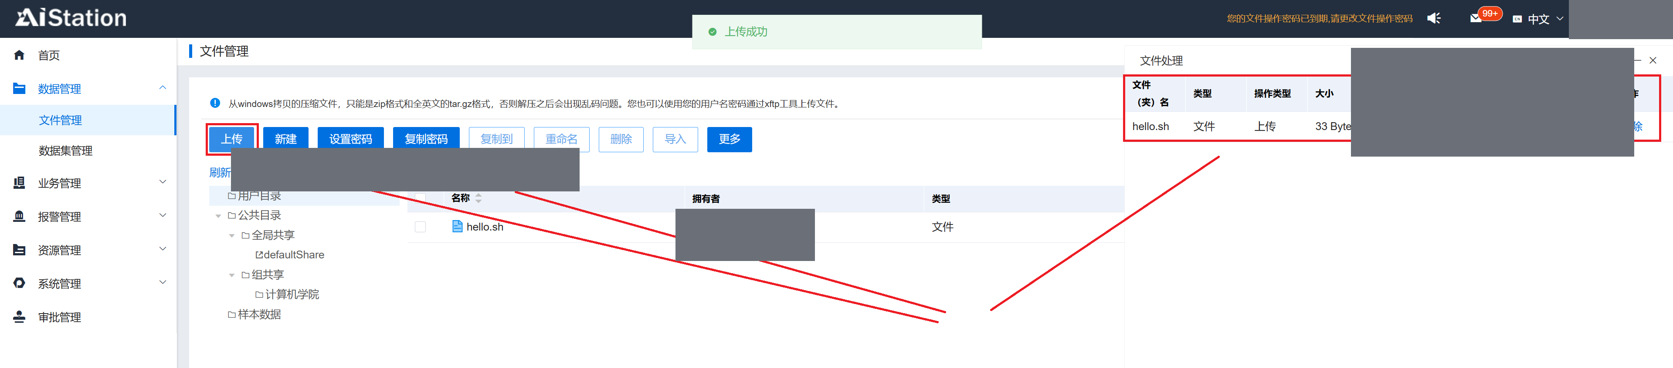
Task: Click the password expired warning link in header
Action: tap(1319, 19)
